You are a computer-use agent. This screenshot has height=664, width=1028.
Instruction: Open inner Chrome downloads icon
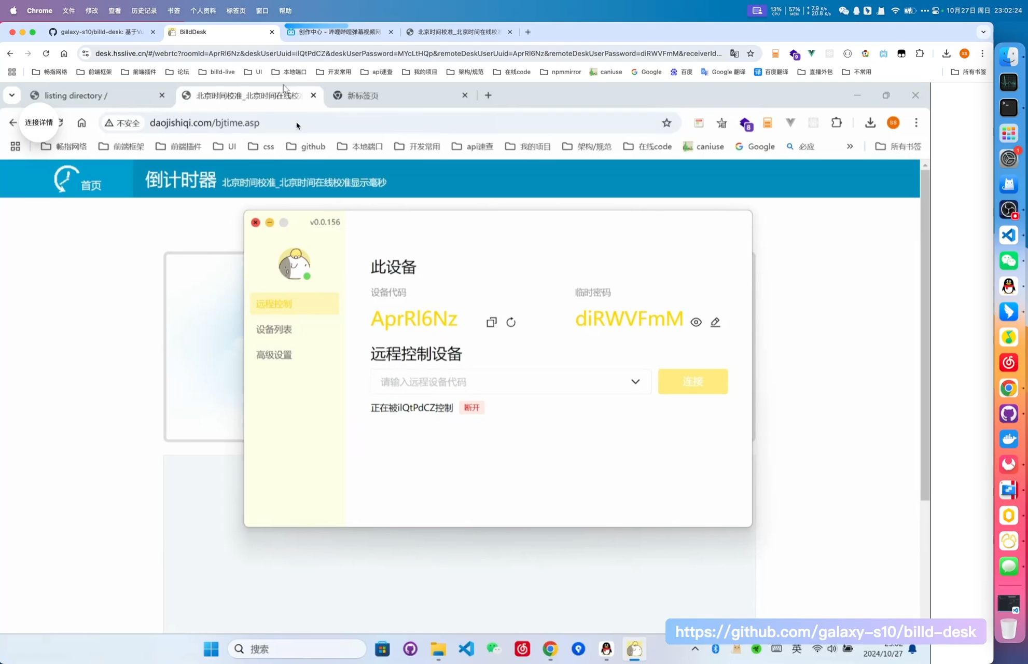pyautogui.click(x=870, y=123)
